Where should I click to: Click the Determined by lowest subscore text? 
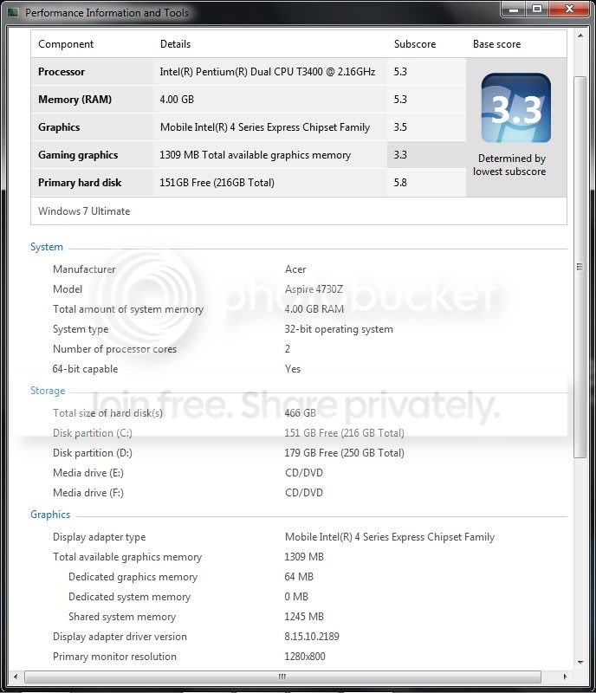pos(509,165)
